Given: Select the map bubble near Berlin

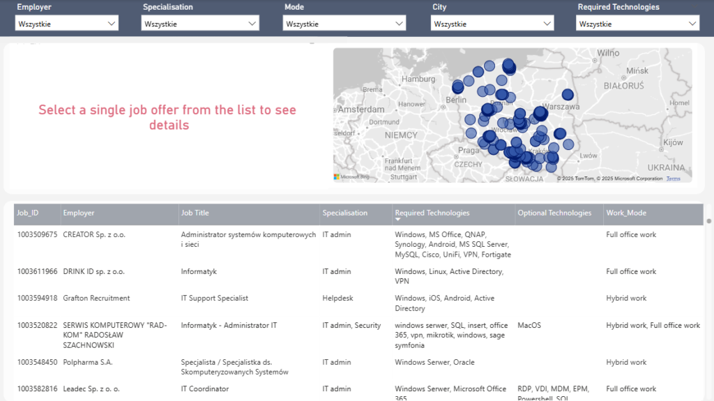Looking at the screenshot, I should point(458,87).
